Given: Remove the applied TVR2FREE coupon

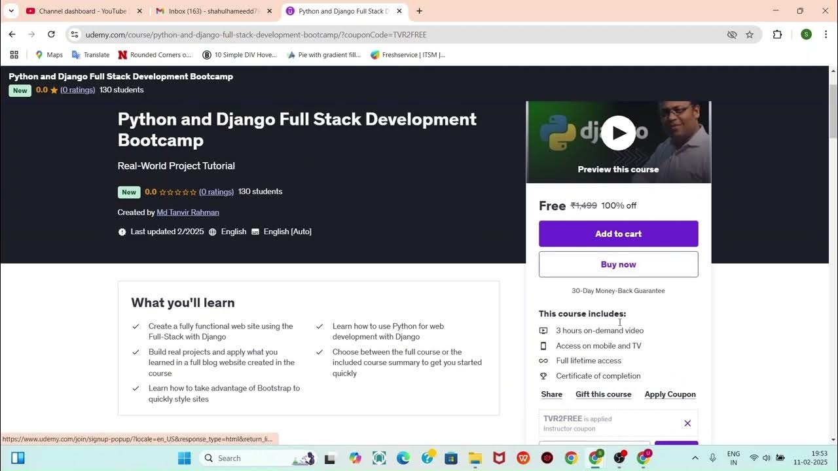Looking at the screenshot, I should click(x=687, y=423).
